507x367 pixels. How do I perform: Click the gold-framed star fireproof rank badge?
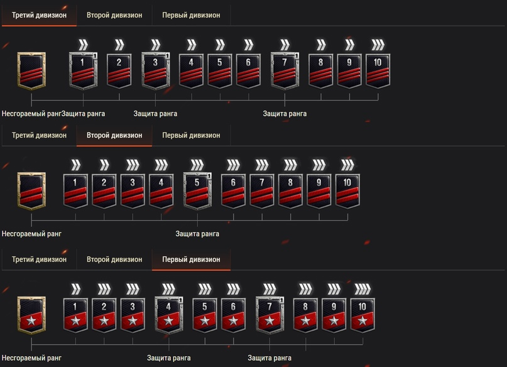click(x=31, y=314)
